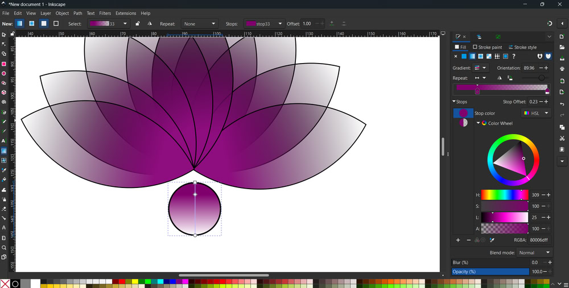Open the Filters menu
Viewport: 569px width, 288px height.
[105, 13]
